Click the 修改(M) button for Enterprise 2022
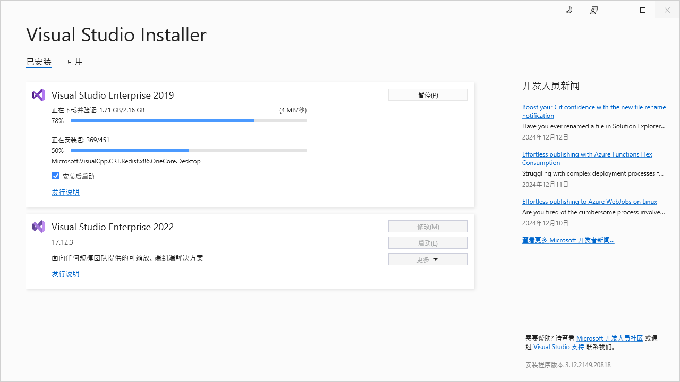680x382 pixels. coord(428,227)
